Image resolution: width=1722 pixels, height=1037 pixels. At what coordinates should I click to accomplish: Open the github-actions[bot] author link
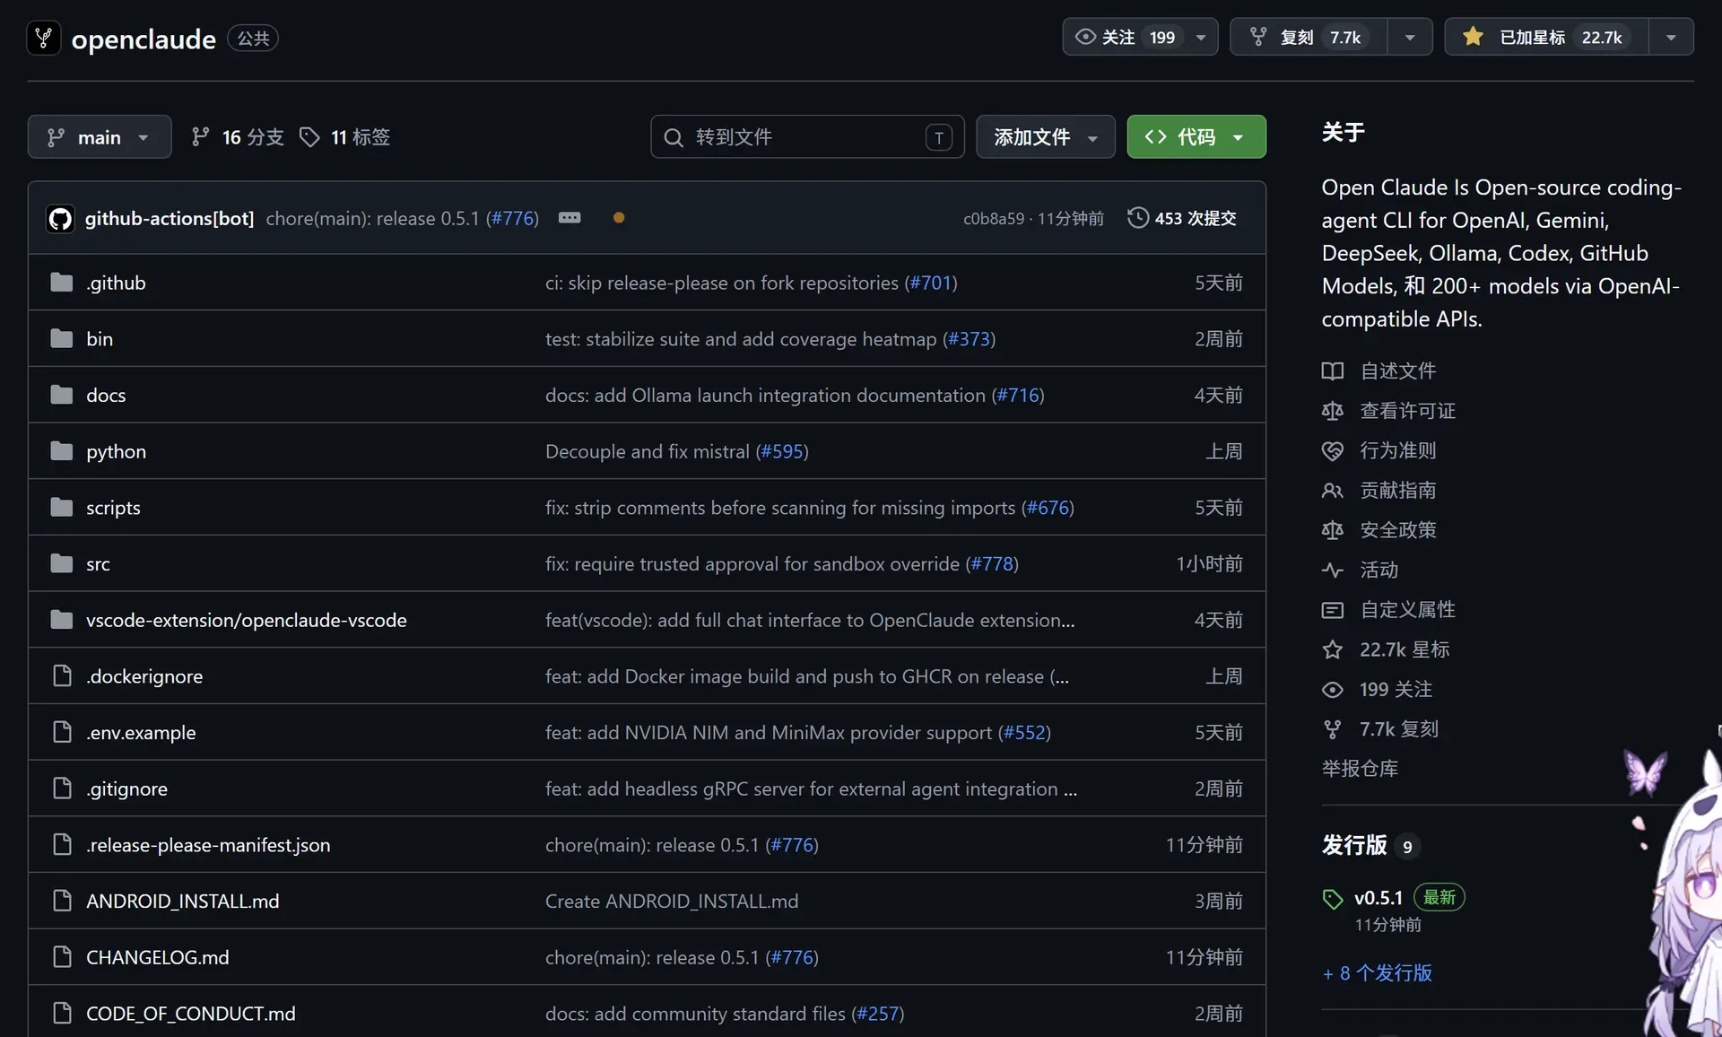pyautogui.click(x=170, y=218)
